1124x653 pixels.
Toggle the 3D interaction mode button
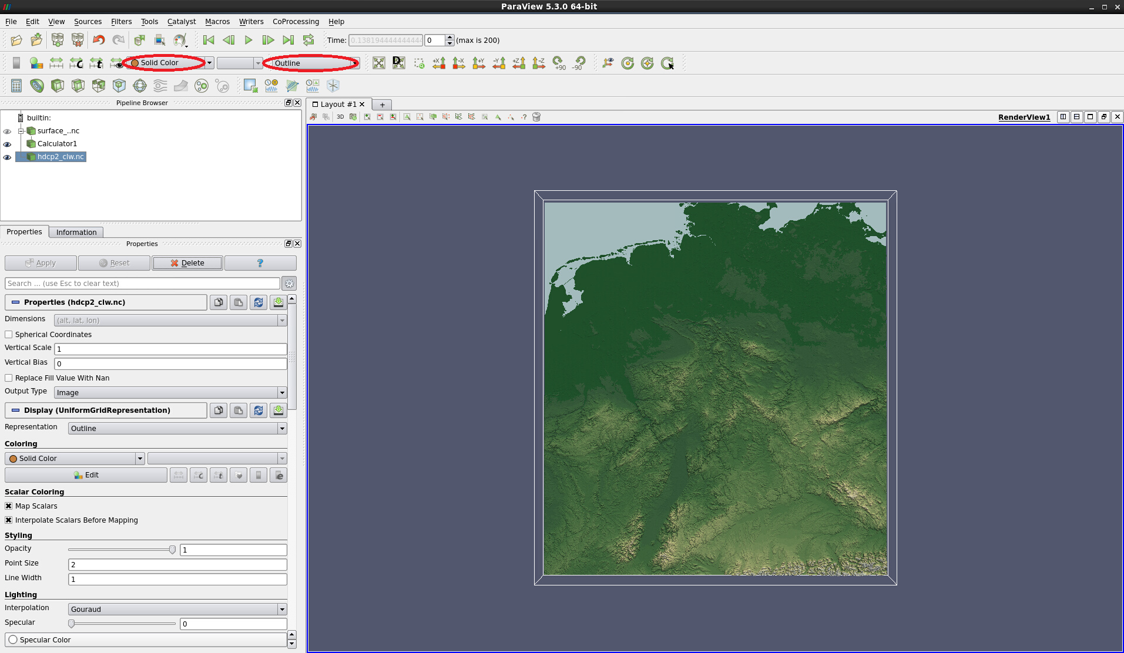click(x=340, y=117)
